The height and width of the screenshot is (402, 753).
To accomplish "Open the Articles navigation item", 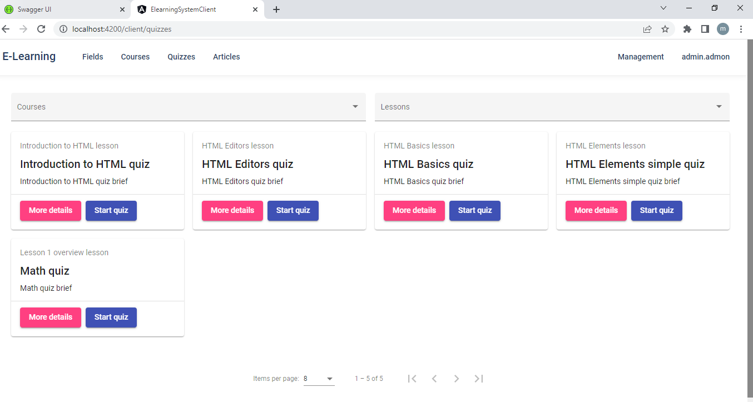I will pyautogui.click(x=226, y=57).
